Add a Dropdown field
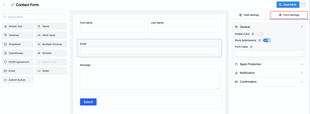 [18, 44]
